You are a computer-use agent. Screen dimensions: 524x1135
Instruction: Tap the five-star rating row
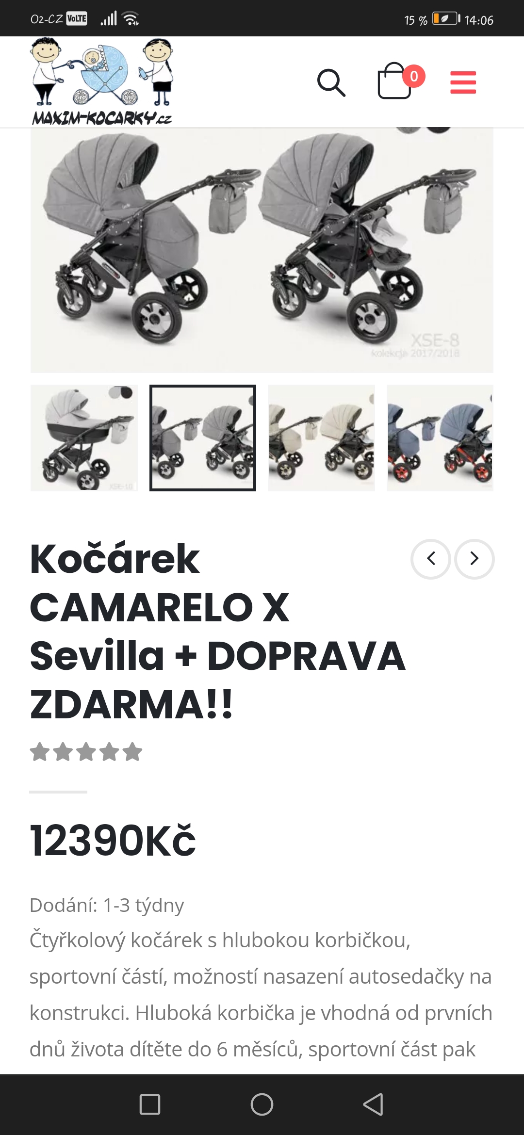tap(86, 752)
